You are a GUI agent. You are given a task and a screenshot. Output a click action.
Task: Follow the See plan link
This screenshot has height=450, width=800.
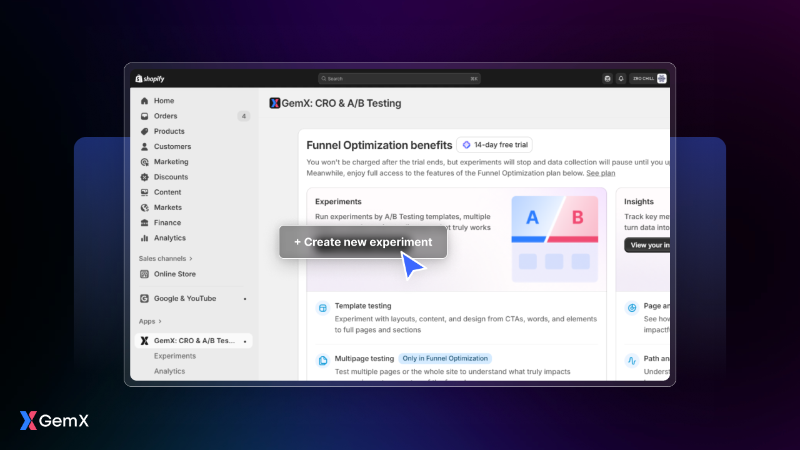(600, 173)
